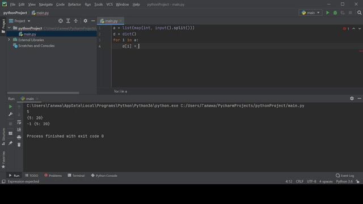Stop process in Run panel

10,124
